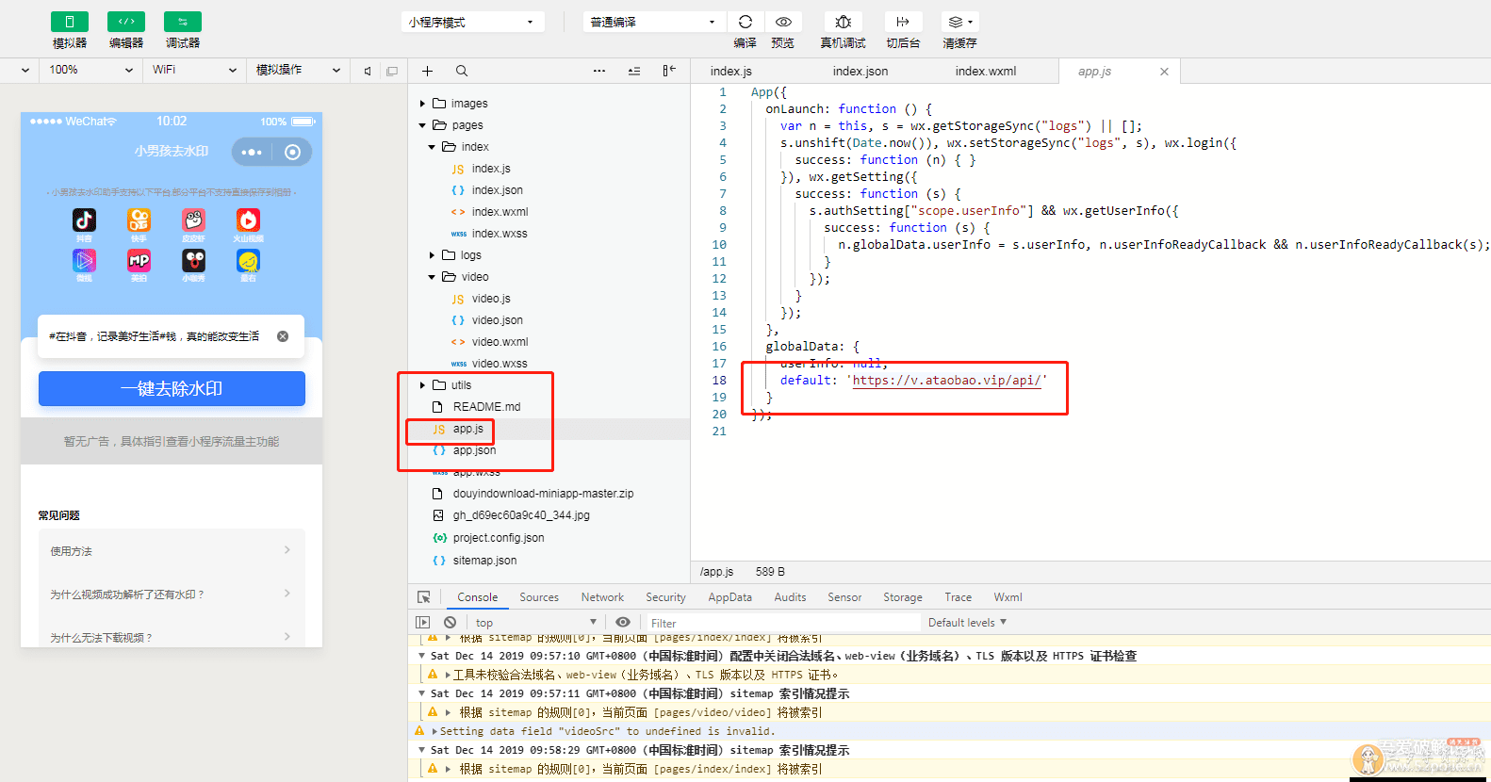Click the add new file plus icon
Viewport: 1491px width, 782px height.
click(x=427, y=71)
